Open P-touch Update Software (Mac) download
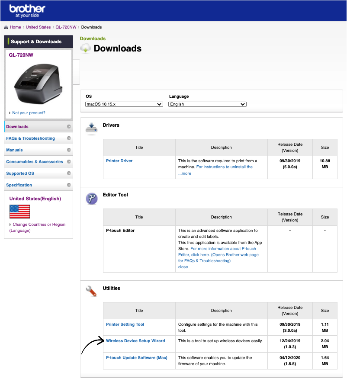Screen dimensions: 347x379 (x=137, y=358)
